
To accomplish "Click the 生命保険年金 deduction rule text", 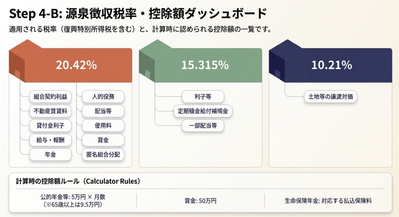I will [330, 201].
